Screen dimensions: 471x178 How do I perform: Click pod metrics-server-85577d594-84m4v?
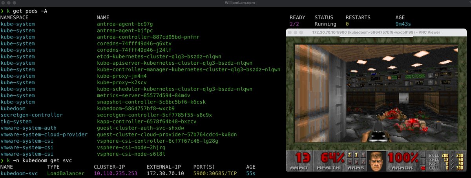[144, 95]
